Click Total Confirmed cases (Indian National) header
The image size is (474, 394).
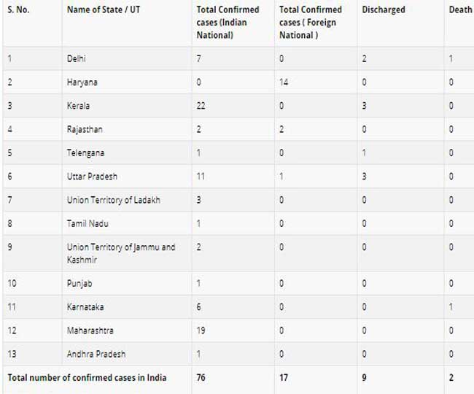[228, 23]
